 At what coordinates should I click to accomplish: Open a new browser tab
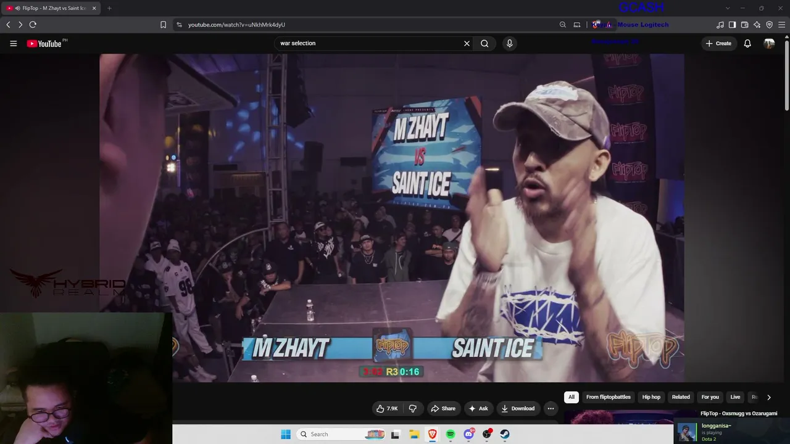109,8
